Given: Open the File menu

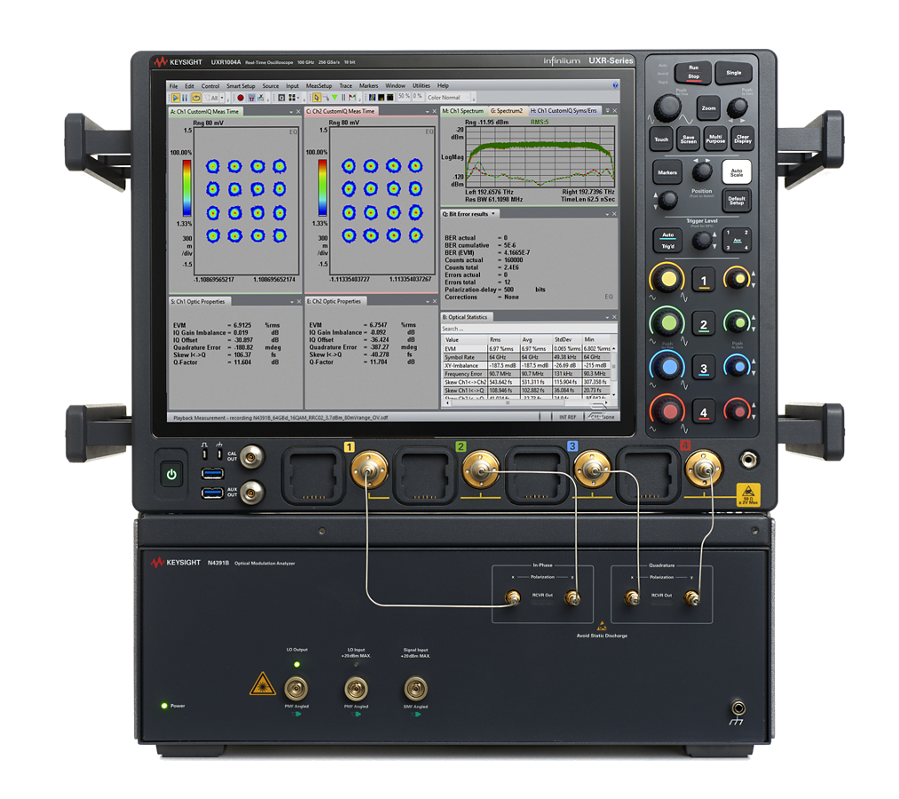Looking at the screenshot, I should tap(174, 86).
